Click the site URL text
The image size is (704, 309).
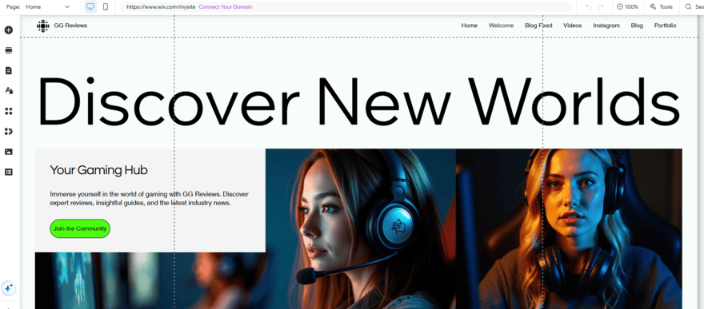pos(161,6)
